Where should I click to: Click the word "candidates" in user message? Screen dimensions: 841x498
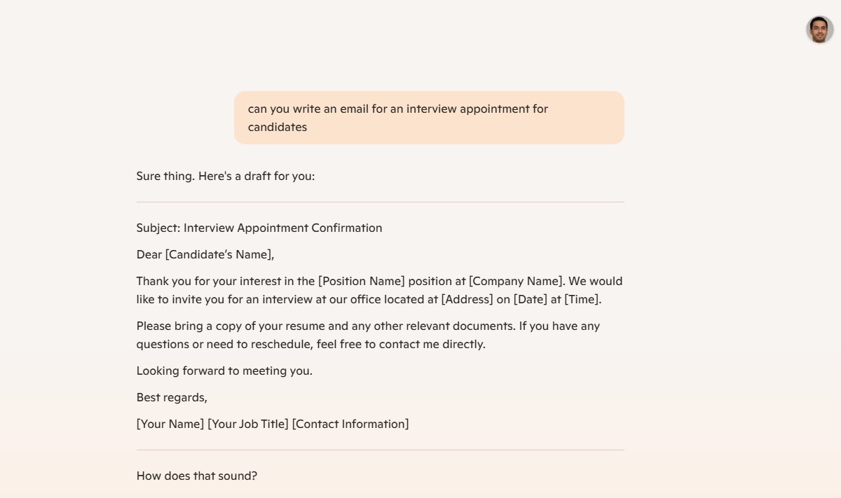pos(277,127)
